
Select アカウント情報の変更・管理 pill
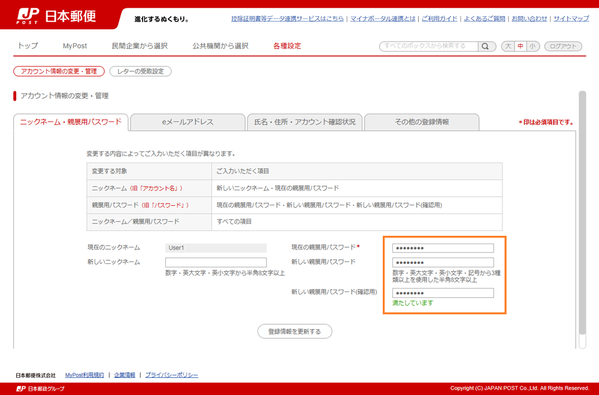pyautogui.click(x=59, y=71)
